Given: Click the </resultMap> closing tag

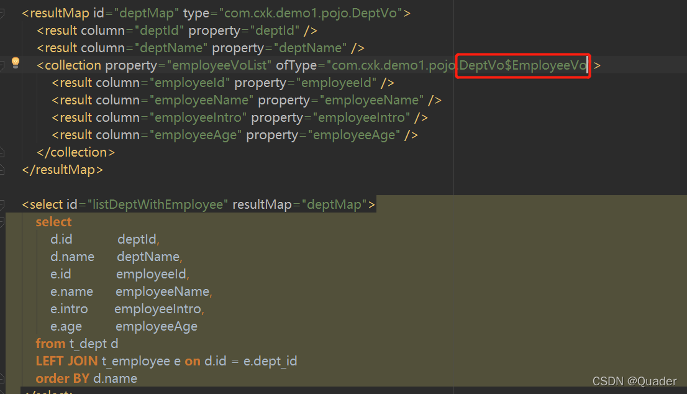Looking at the screenshot, I should pyautogui.click(x=63, y=170).
